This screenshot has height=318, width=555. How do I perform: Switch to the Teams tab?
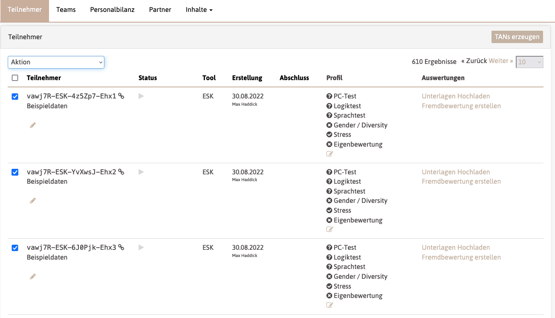coord(66,10)
